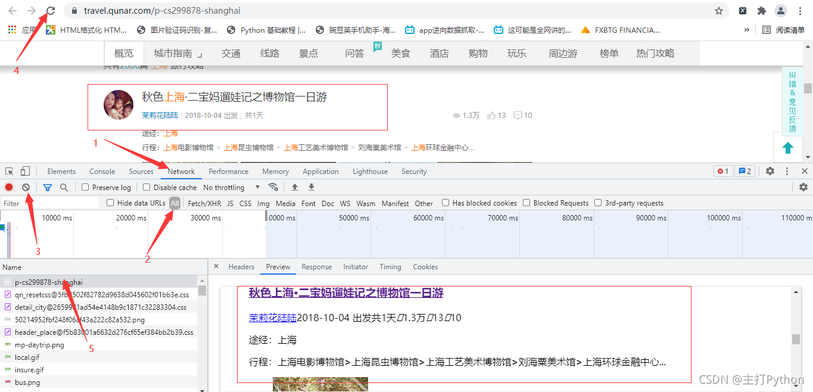The image size is (813, 392).
Task: Bookmark this page with the star icon
Action: 719,11
